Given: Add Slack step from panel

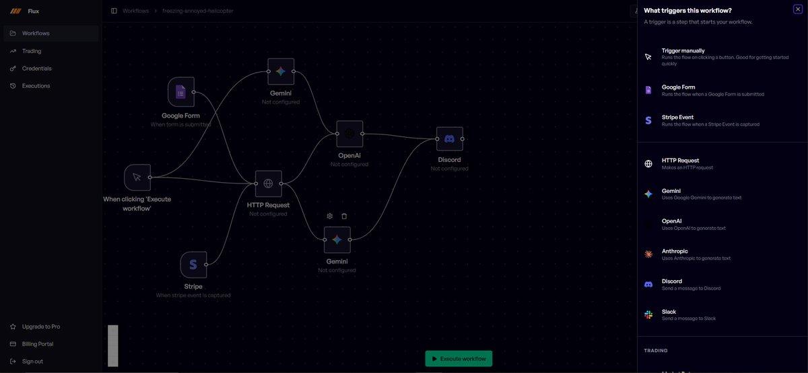Looking at the screenshot, I should (722, 315).
